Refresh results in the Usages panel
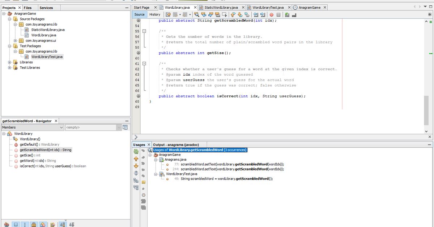The width and height of the screenshot is (434, 227). [x=136, y=151]
